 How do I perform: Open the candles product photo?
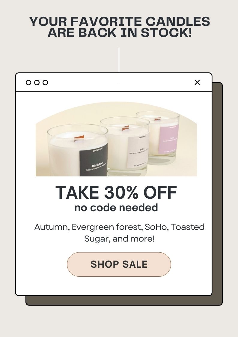click(x=116, y=139)
